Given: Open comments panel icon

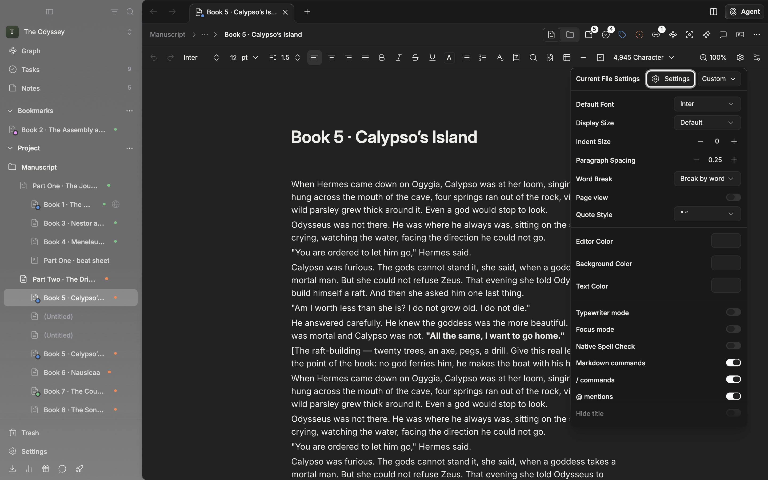Looking at the screenshot, I should (x=723, y=35).
